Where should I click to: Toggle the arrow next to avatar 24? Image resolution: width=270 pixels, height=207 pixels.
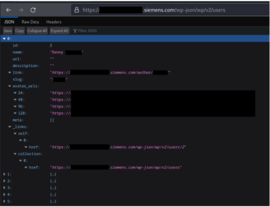(15, 93)
